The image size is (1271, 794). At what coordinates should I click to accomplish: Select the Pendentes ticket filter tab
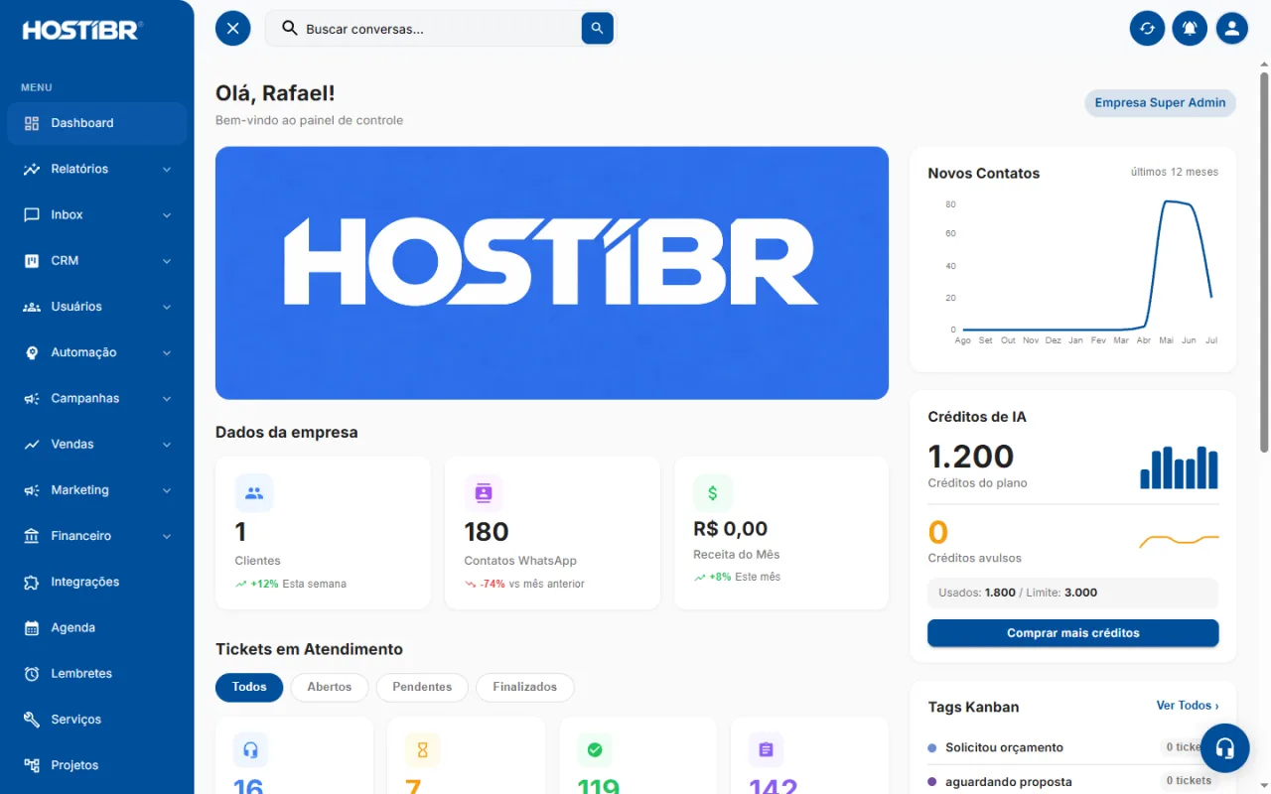[x=422, y=687]
